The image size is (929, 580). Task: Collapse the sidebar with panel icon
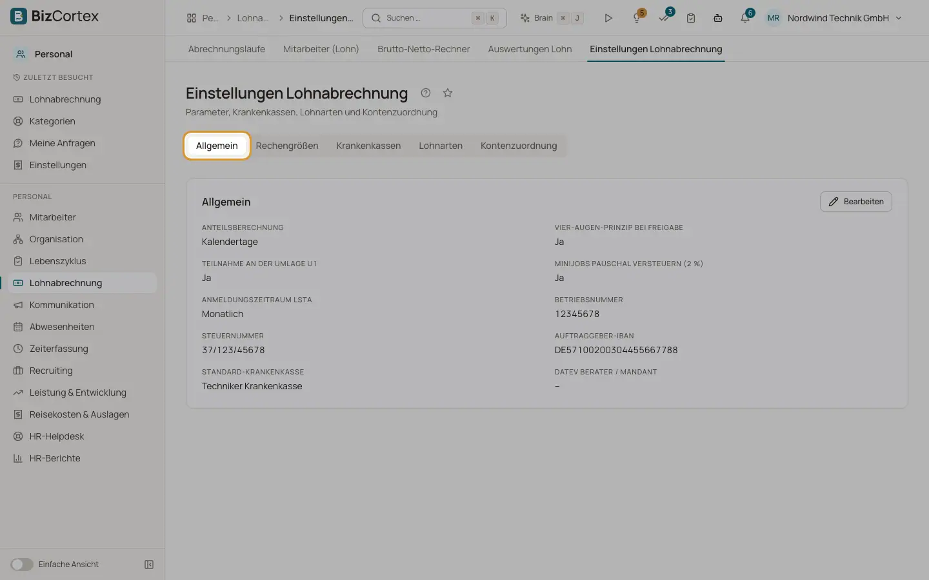point(149,565)
